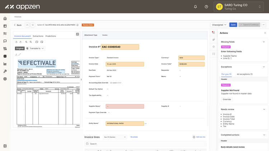Collapse the Needs review section
The width and height of the screenshot is (269, 151).
pos(264,109)
